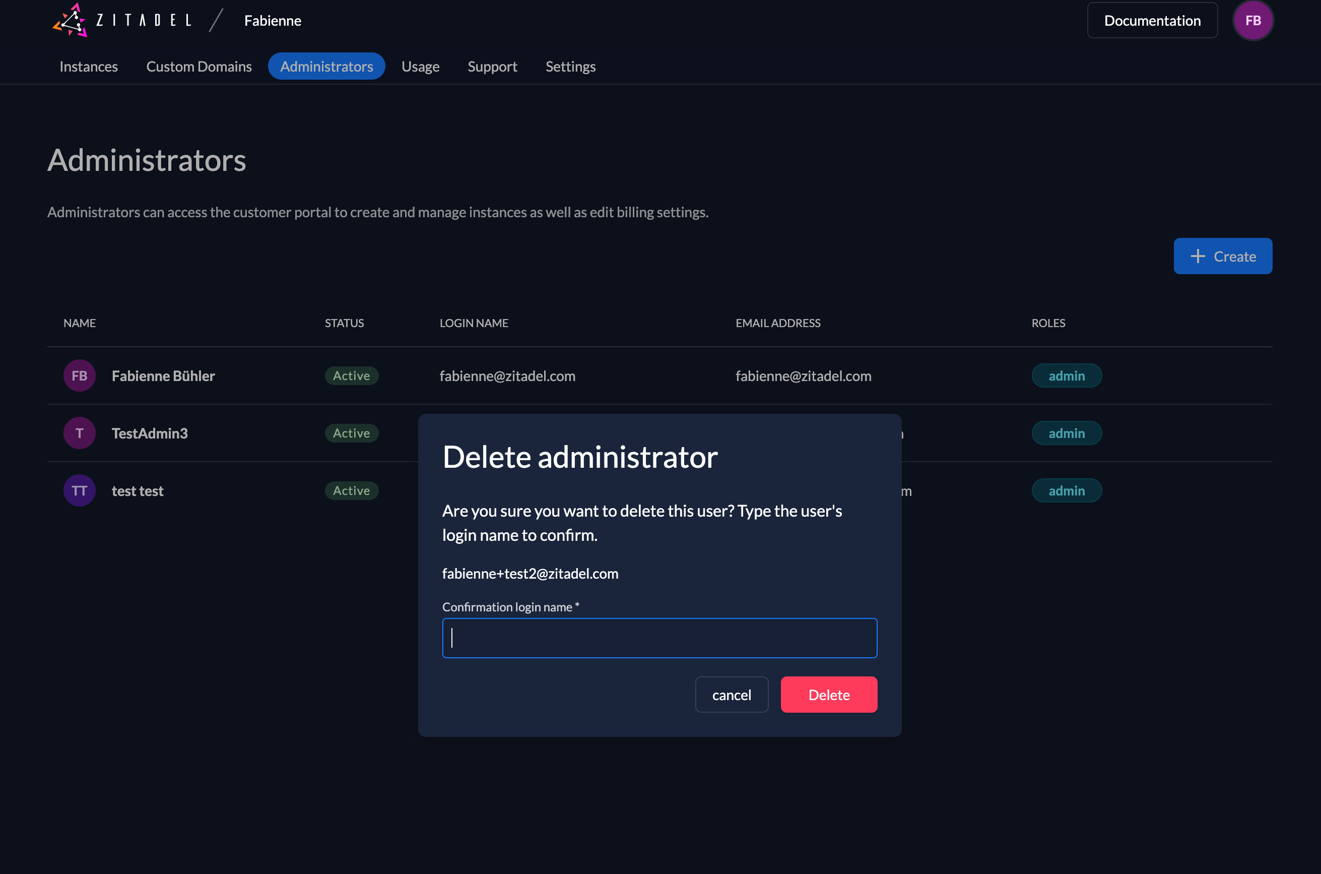Screen dimensions: 1321x874
Task: Click the Active status badge for Fabienne Bühler
Action: 351,374
